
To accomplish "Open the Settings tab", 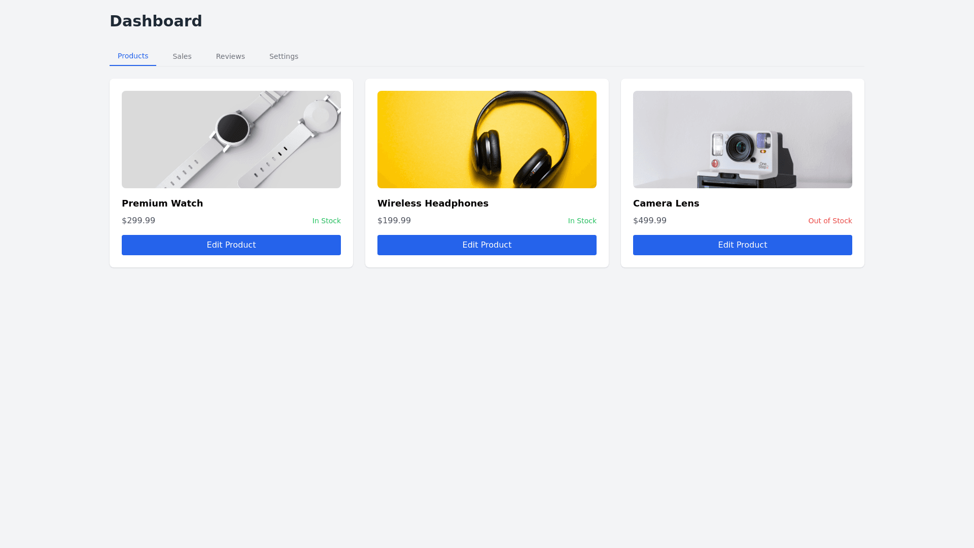I will (284, 56).
